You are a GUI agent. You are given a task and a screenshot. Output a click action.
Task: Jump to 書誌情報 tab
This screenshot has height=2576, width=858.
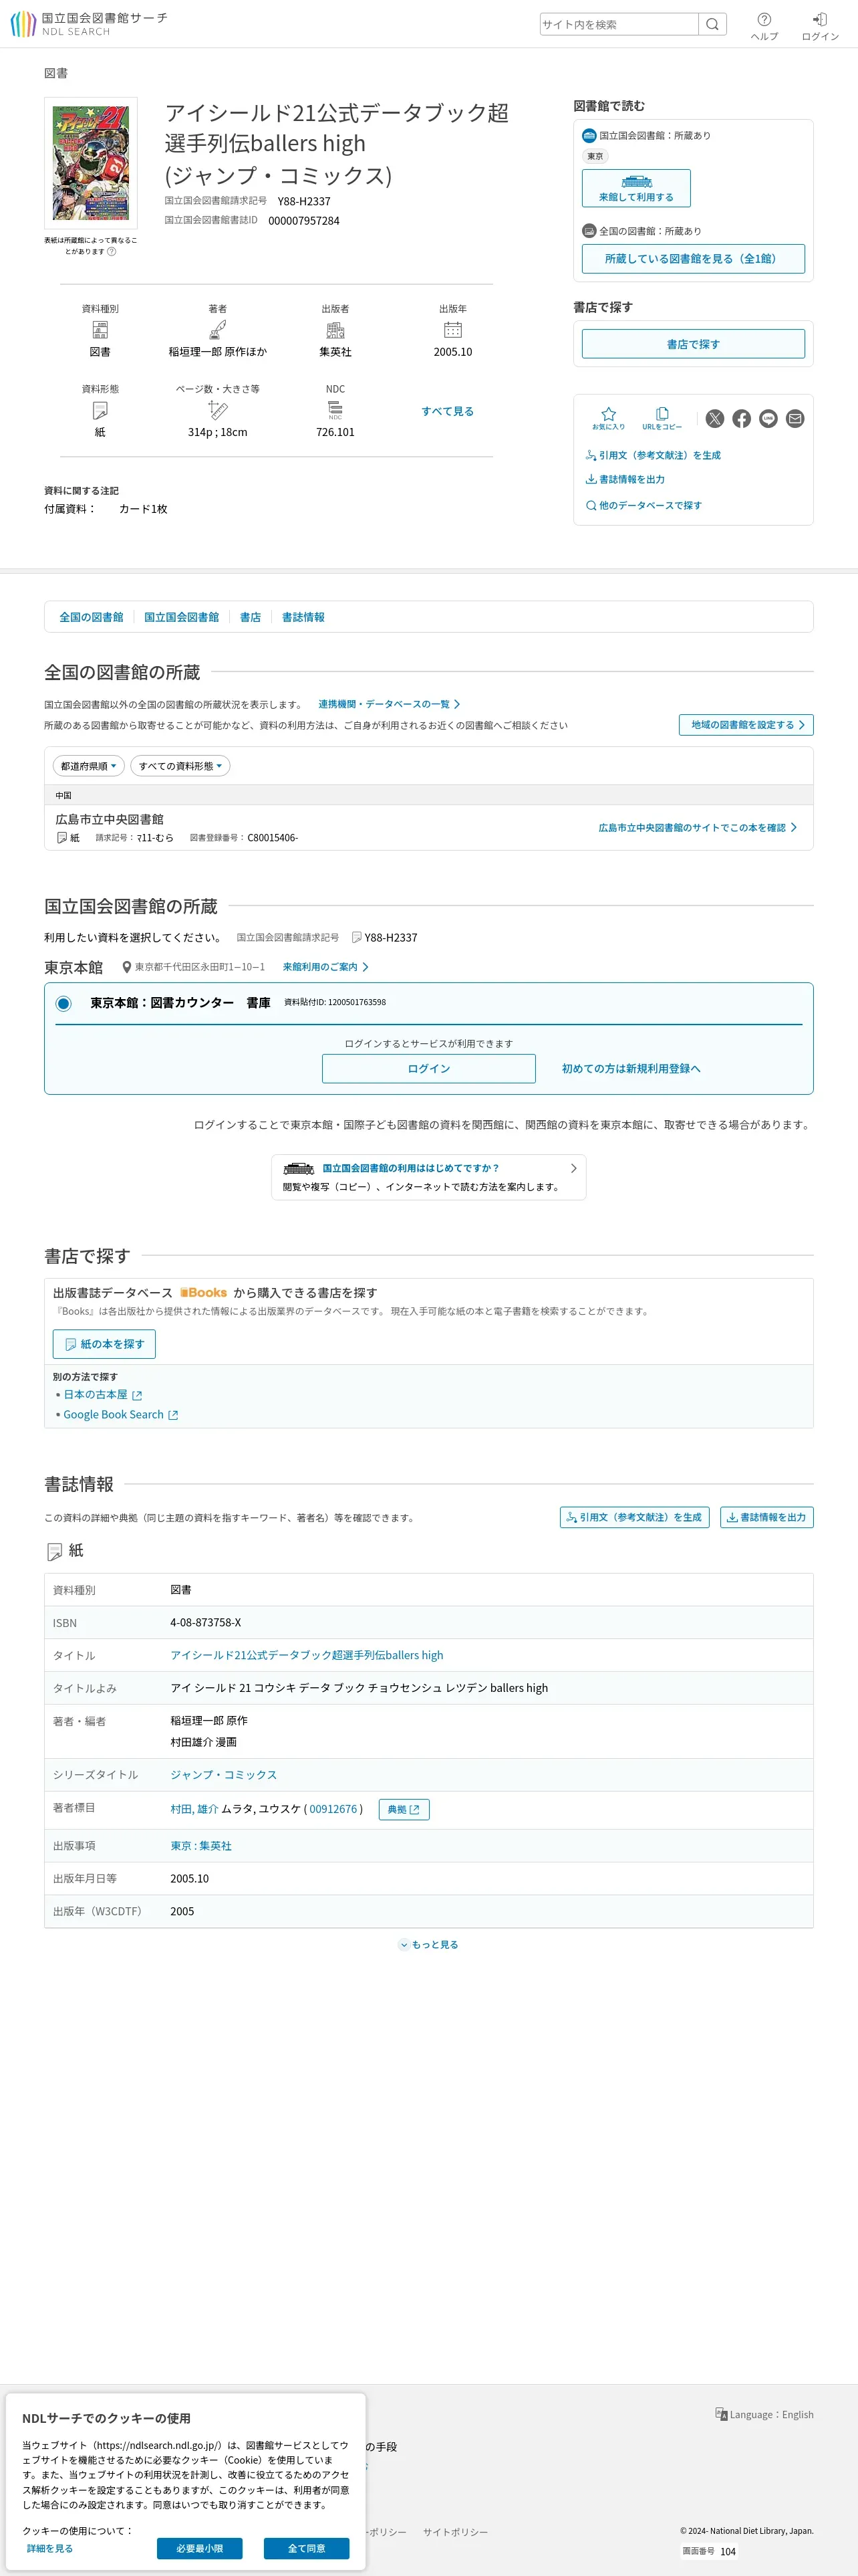(303, 617)
